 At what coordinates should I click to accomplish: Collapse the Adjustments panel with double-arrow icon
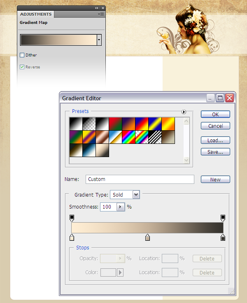click(x=96, y=8)
